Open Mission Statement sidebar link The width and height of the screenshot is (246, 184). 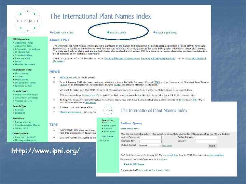pos(25,64)
